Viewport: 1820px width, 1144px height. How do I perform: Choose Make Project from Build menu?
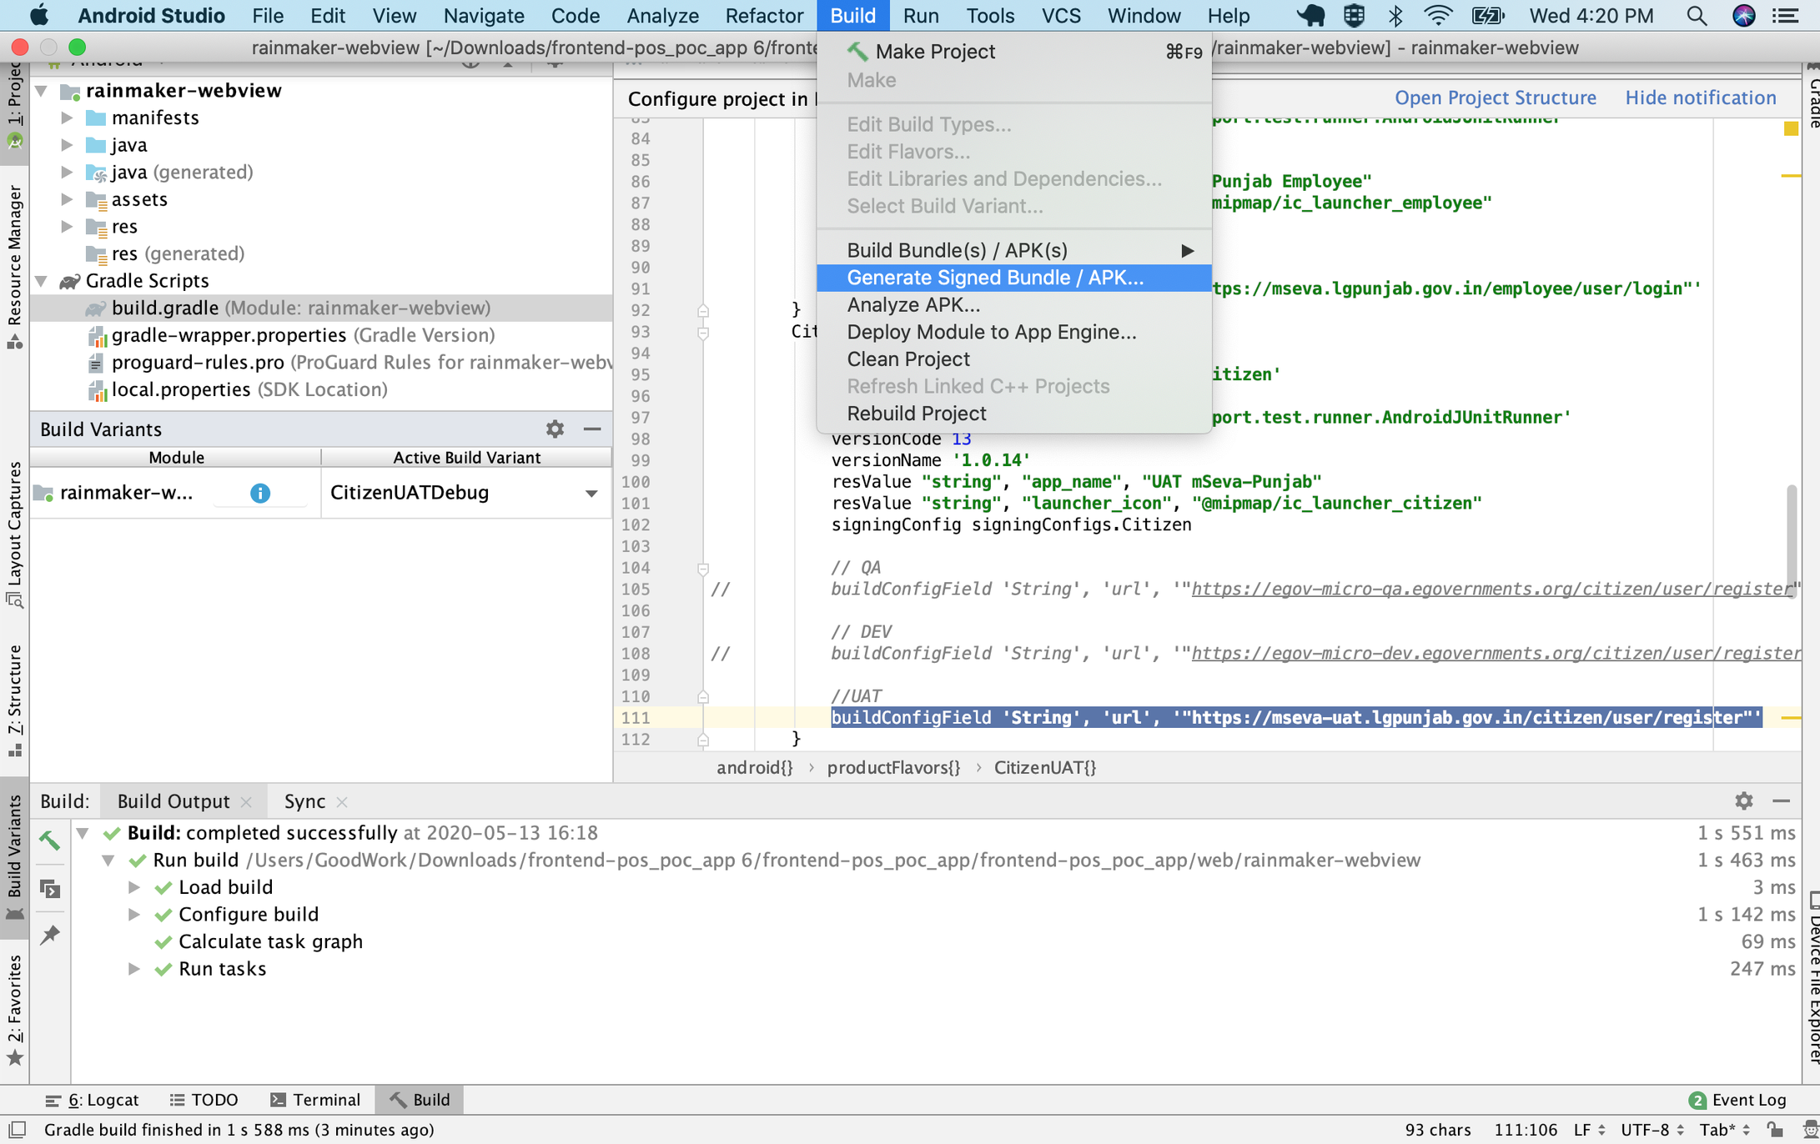[1014, 52]
